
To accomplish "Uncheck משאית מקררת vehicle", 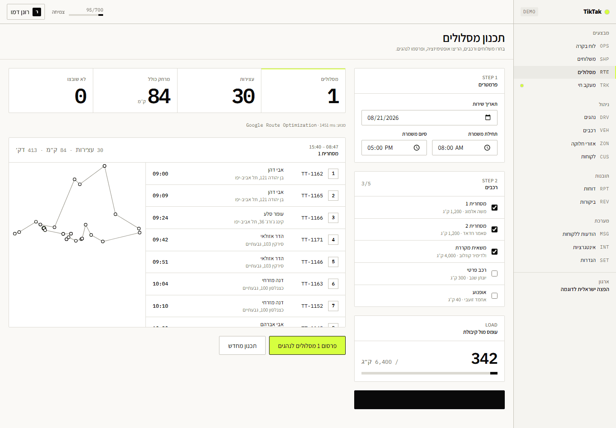I will [x=495, y=252].
